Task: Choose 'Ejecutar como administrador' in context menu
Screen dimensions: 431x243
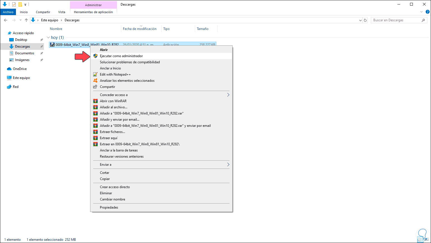Action: 121,56
